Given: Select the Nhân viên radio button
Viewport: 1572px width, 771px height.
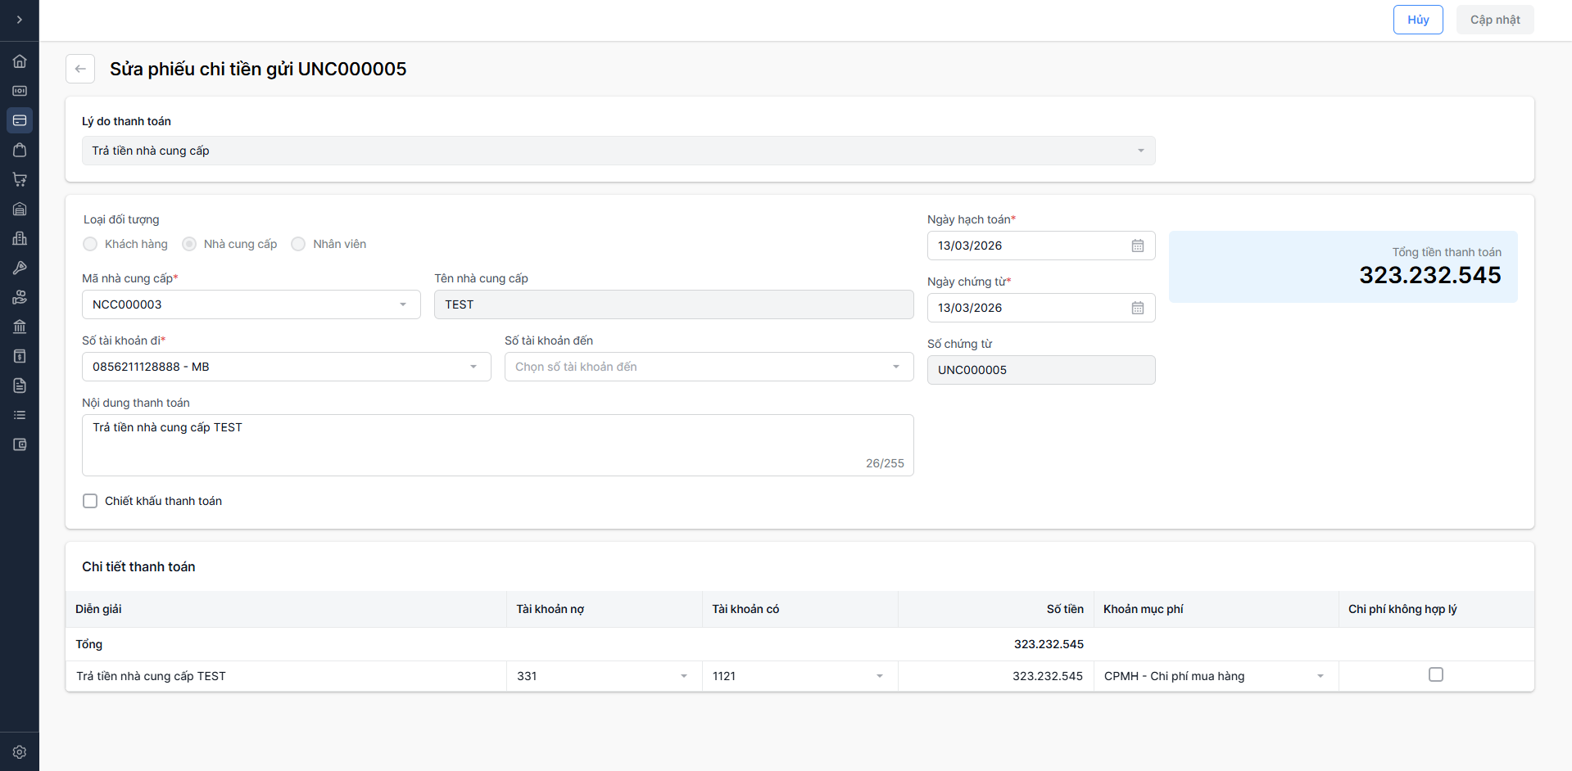Looking at the screenshot, I should (x=298, y=244).
